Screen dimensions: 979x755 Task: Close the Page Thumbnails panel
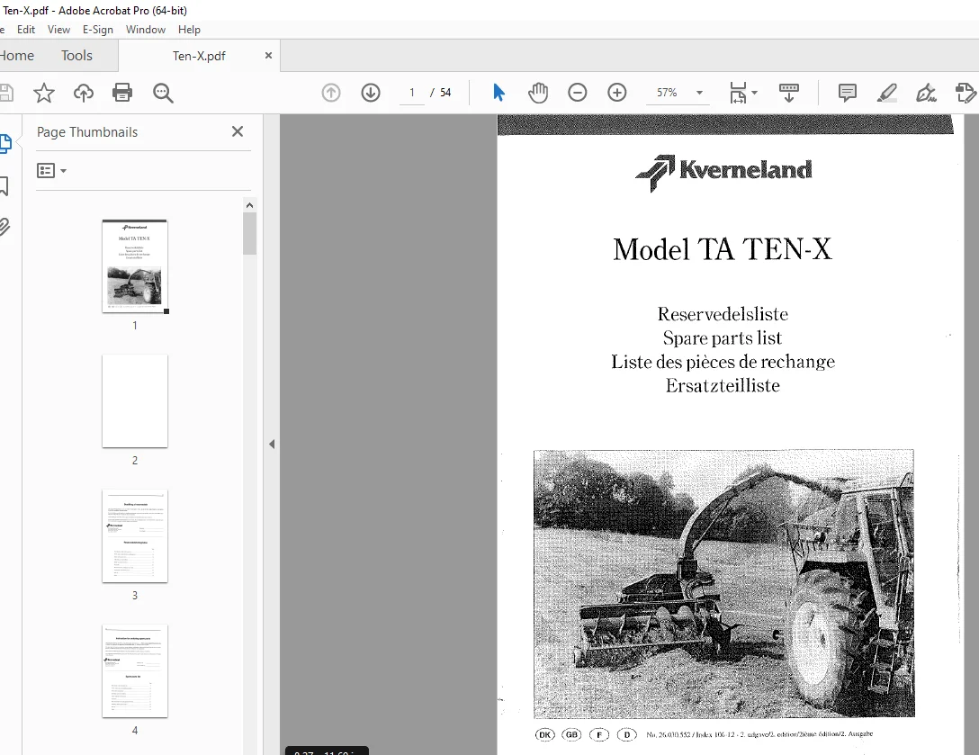(238, 131)
